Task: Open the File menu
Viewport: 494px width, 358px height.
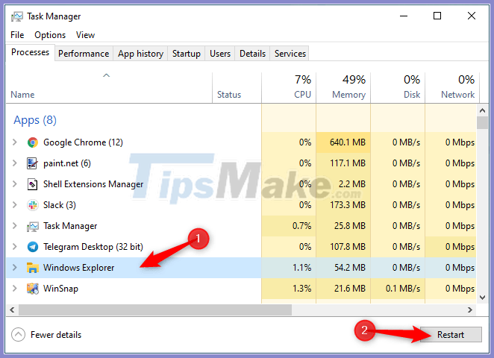Action: point(17,35)
